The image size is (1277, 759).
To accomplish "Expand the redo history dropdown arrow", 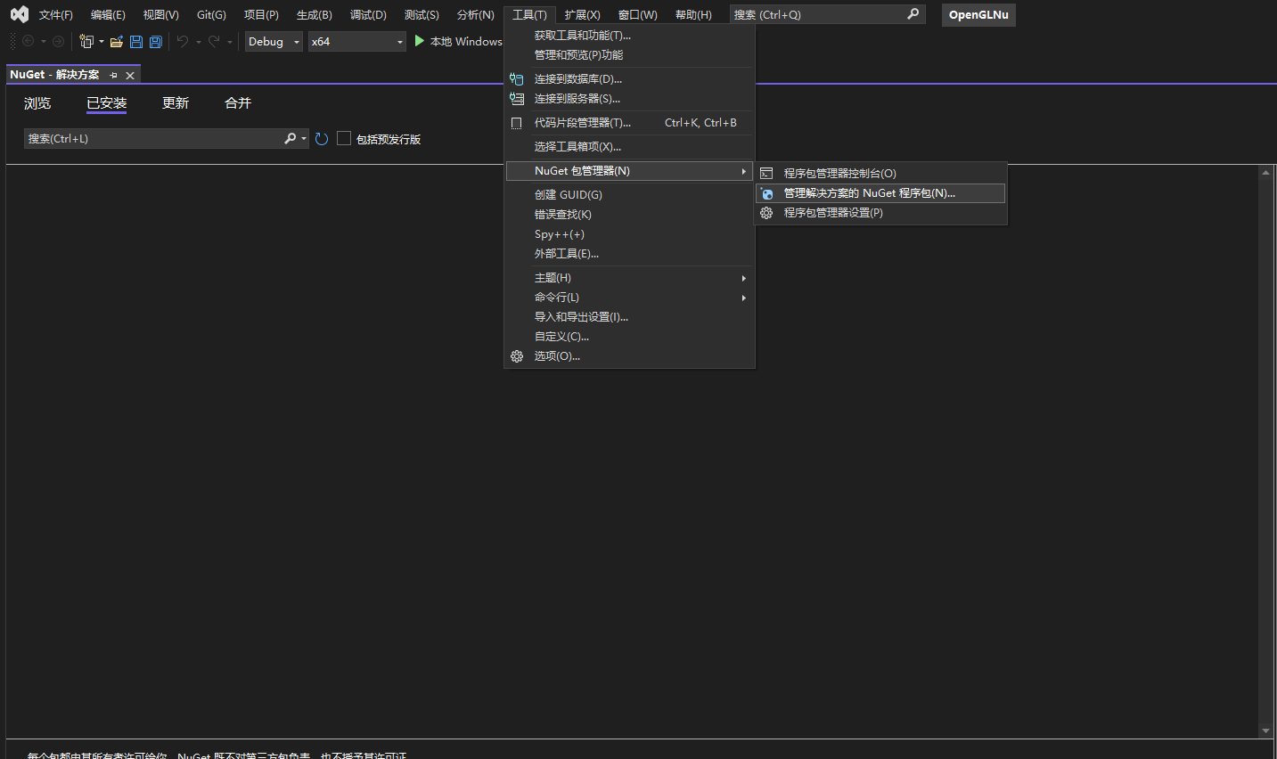I will pos(229,41).
